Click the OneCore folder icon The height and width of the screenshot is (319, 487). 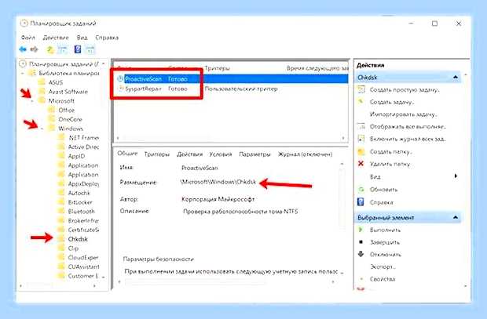pyautogui.click(x=52, y=119)
